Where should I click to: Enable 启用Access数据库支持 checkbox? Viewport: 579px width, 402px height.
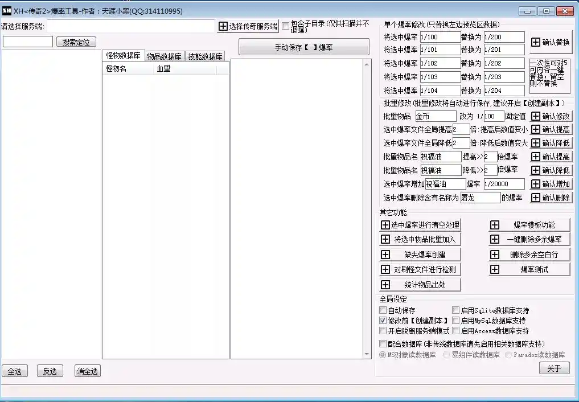pos(456,331)
